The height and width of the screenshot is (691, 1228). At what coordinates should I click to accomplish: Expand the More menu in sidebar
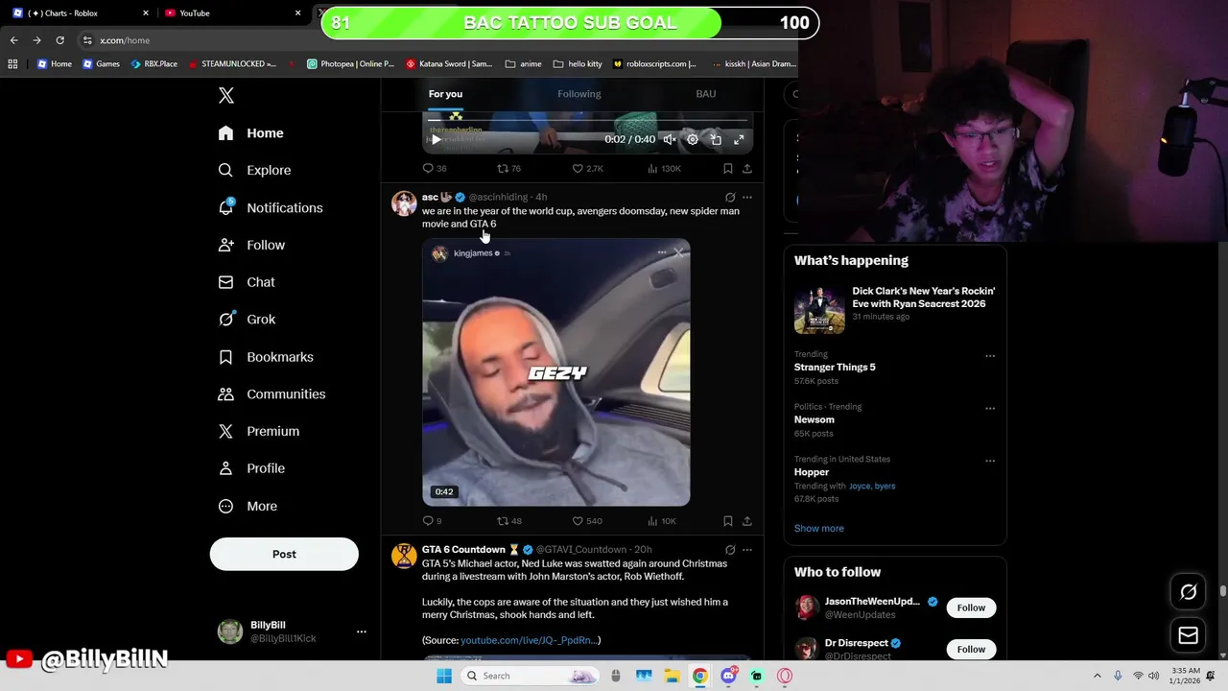(x=248, y=506)
